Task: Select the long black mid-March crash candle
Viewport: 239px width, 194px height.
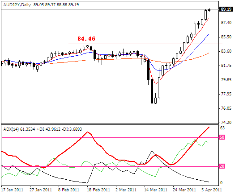Action: pos(152,91)
